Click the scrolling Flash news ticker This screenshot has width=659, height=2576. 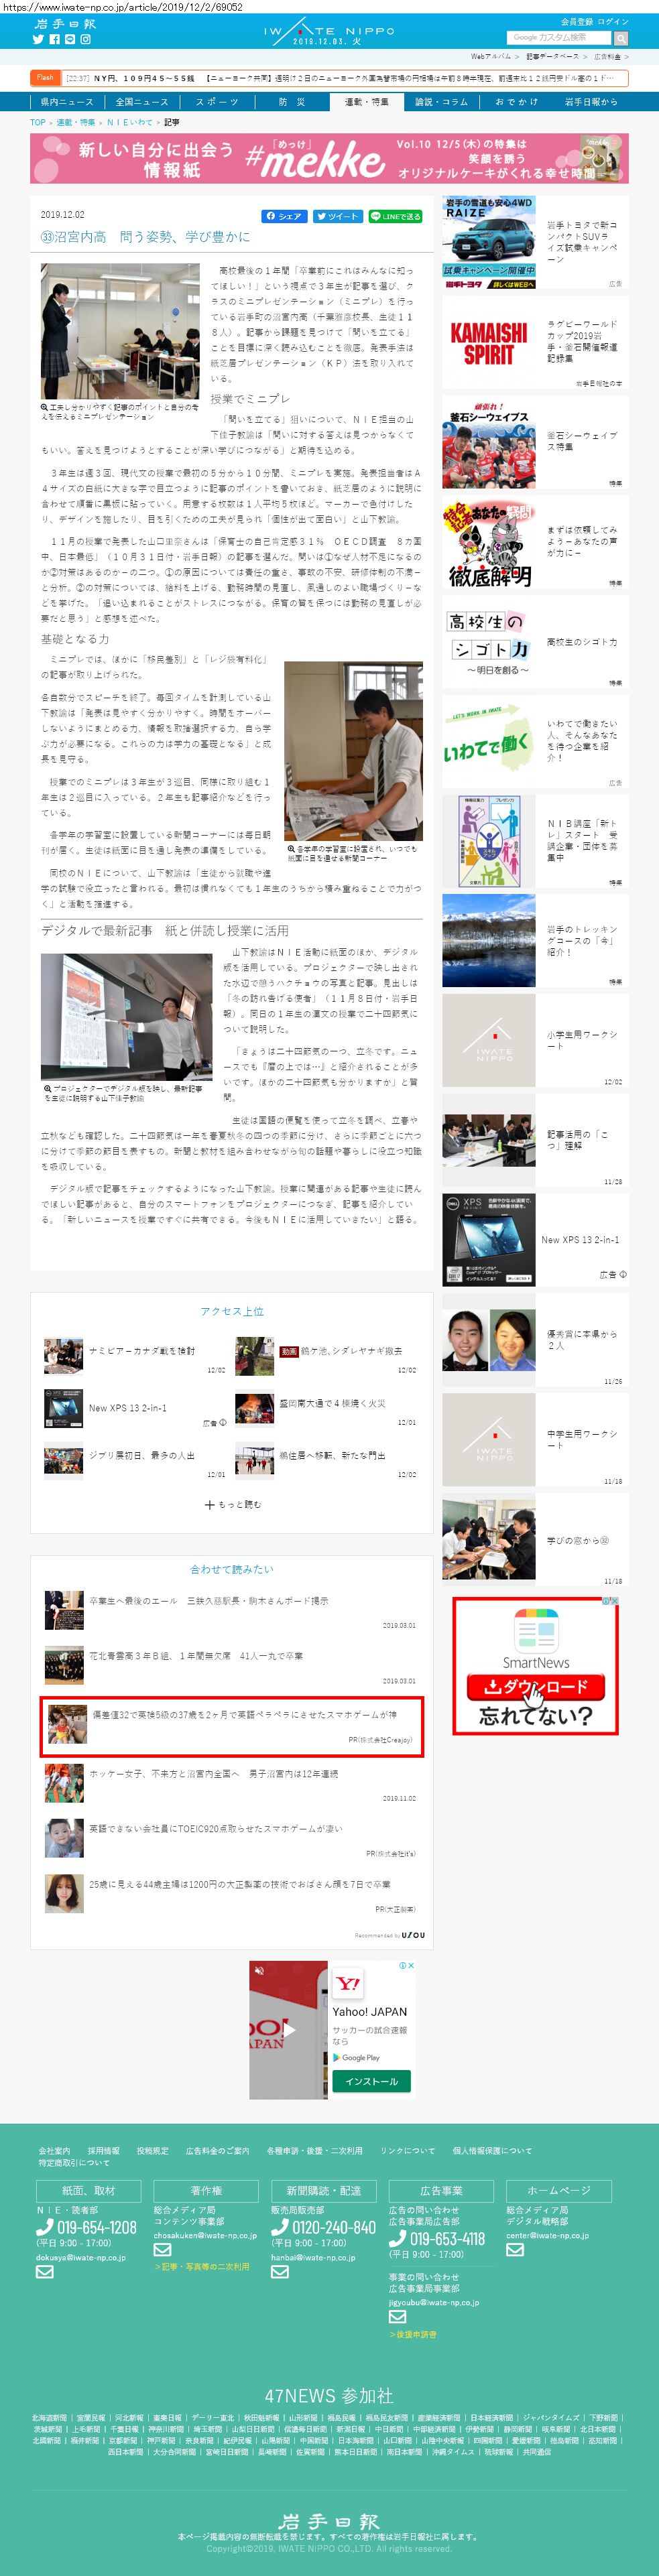tap(344, 78)
